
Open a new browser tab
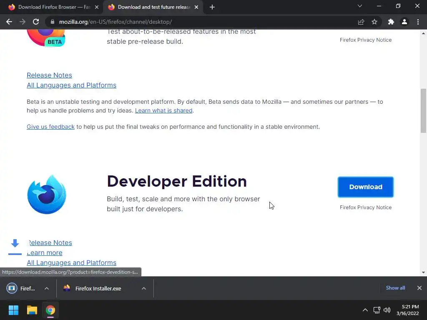coord(212,7)
